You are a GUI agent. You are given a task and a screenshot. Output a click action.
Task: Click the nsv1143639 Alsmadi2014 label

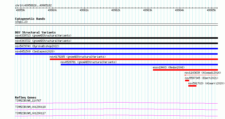[203, 73]
